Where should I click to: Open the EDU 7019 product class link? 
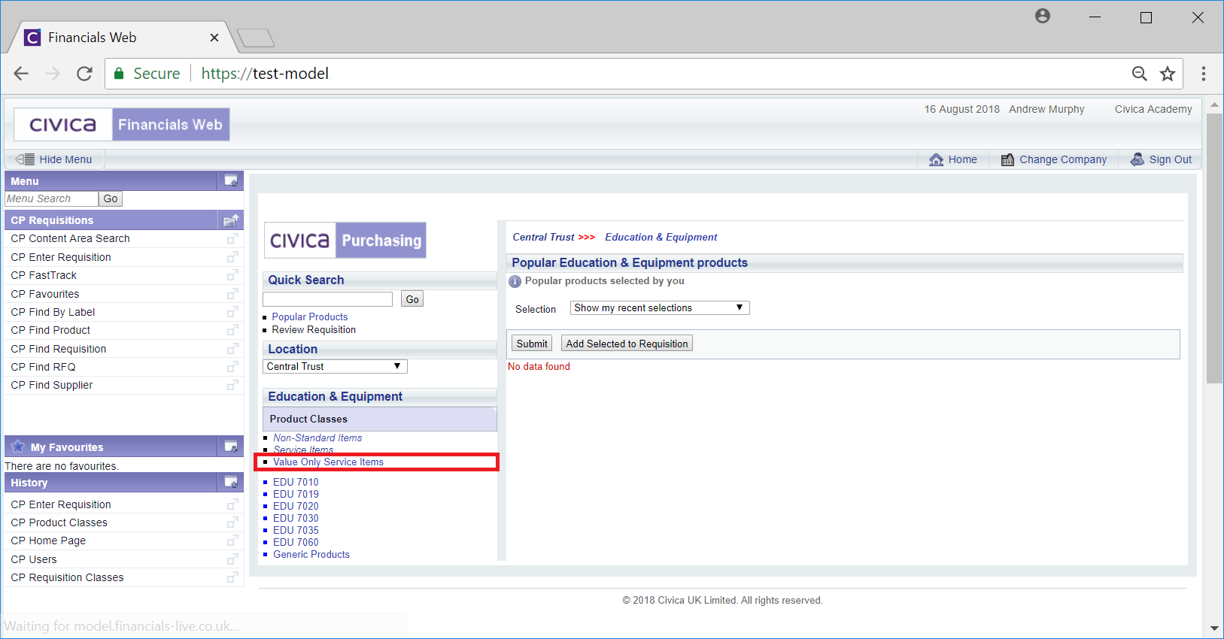click(296, 494)
